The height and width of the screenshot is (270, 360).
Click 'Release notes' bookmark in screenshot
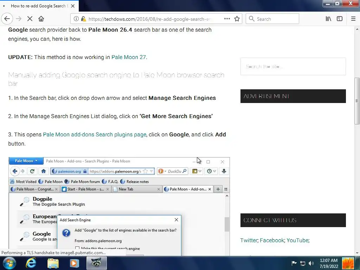(x=135, y=182)
